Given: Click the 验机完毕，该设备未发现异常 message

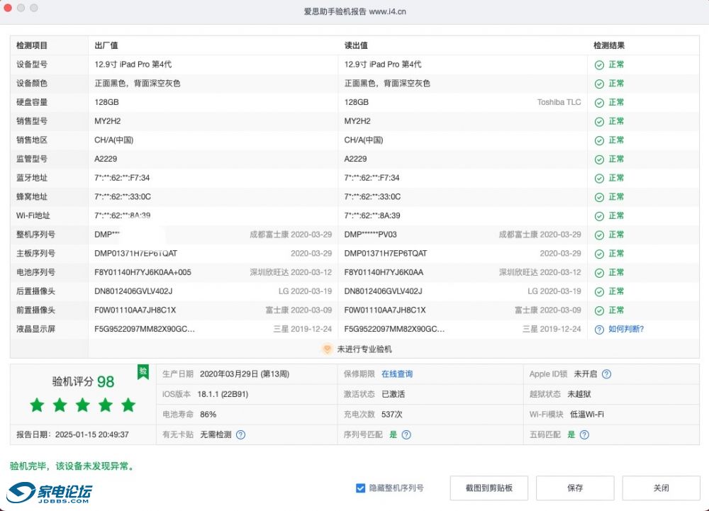Looking at the screenshot, I should pos(73,466).
